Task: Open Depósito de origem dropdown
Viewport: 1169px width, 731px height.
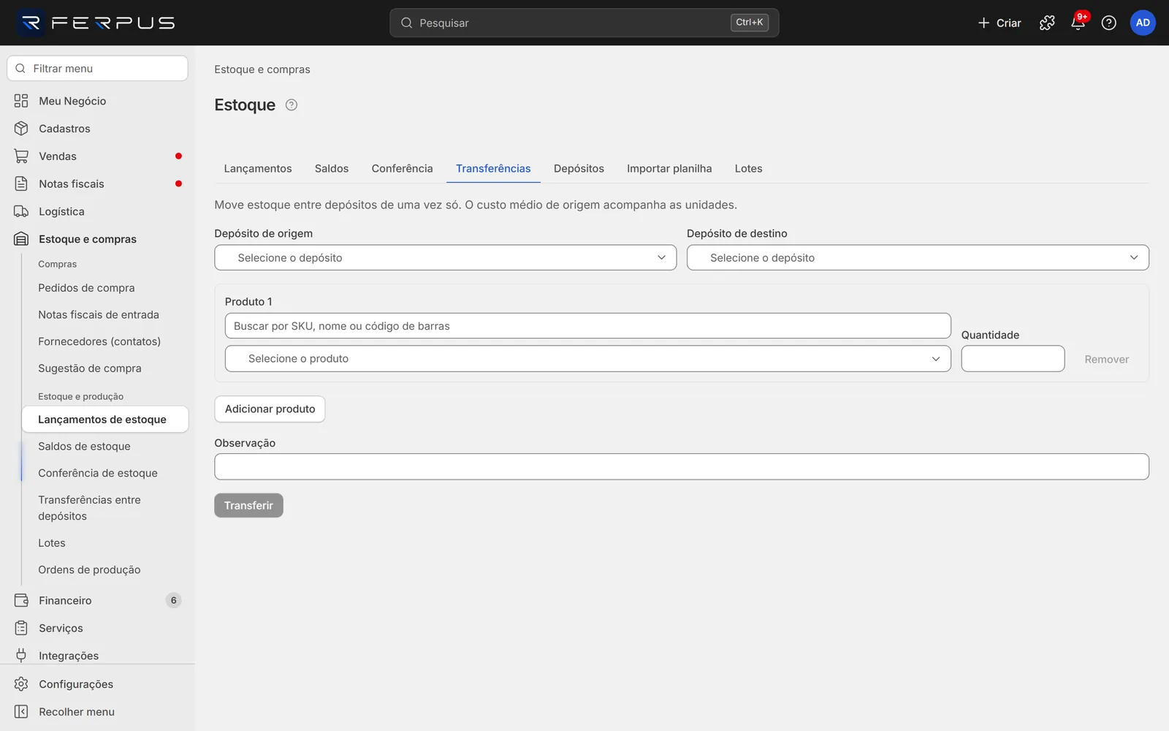Action: click(446, 257)
